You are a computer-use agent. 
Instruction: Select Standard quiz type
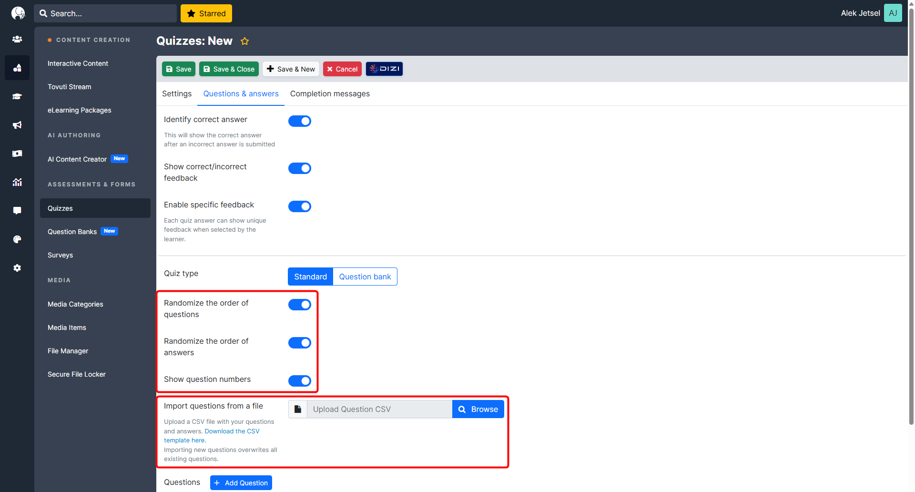[x=310, y=277]
